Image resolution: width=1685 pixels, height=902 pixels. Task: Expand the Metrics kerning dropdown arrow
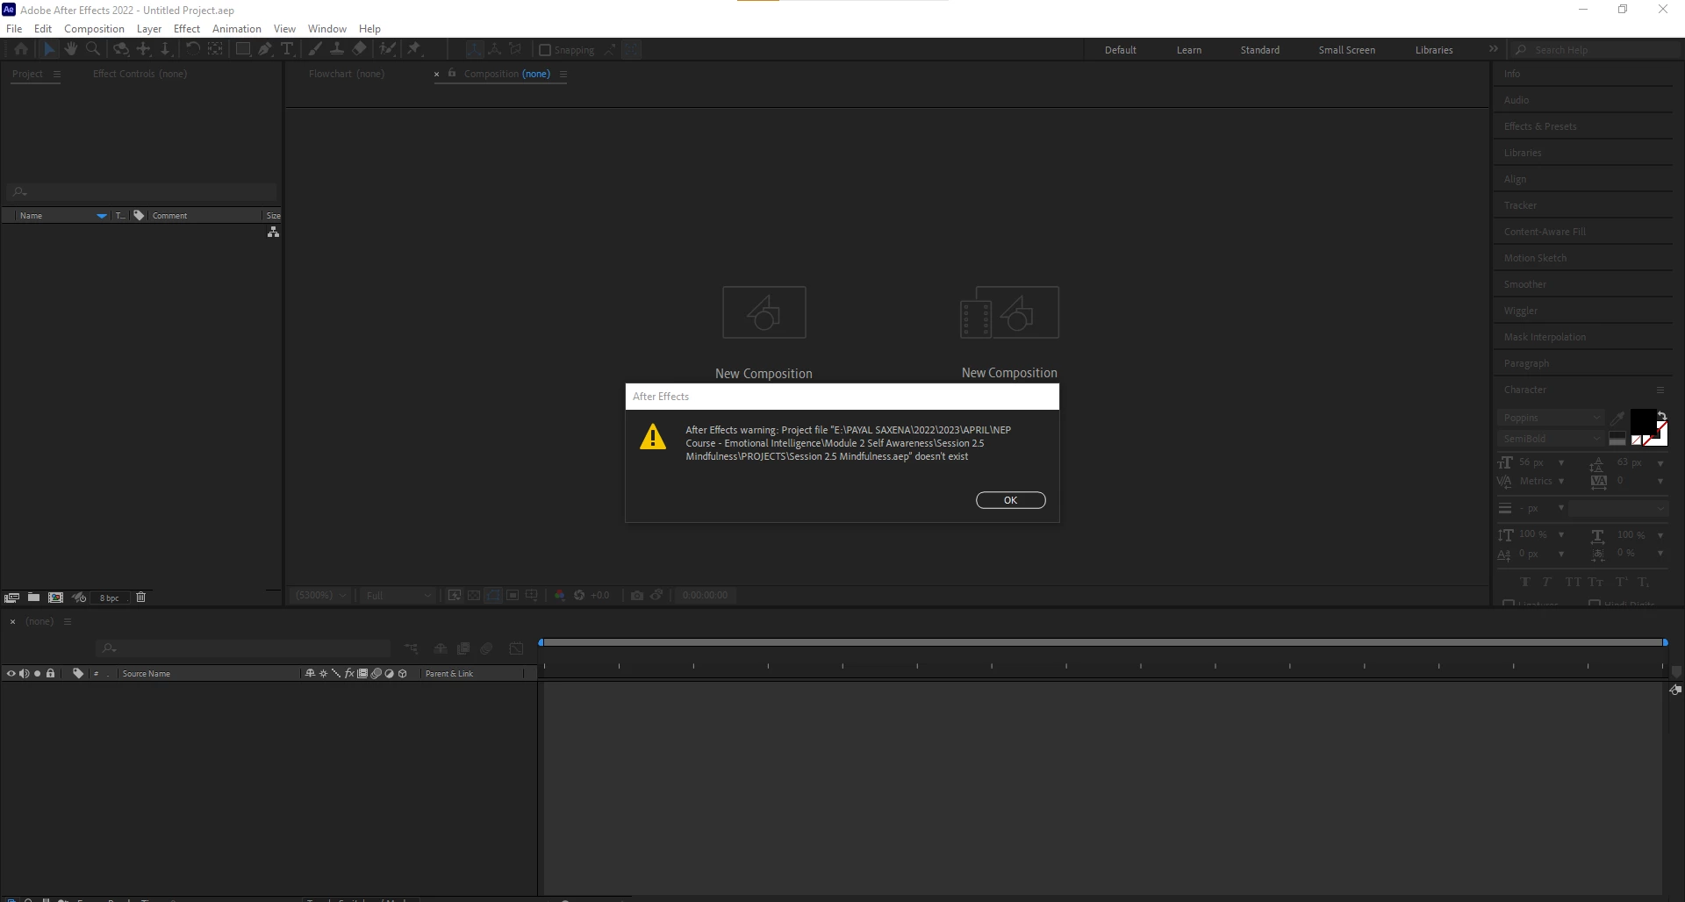(x=1561, y=481)
